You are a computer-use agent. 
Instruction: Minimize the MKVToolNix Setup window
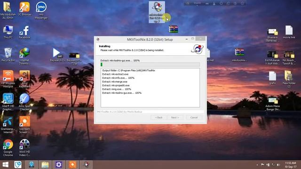pyautogui.click(x=187, y=39)
